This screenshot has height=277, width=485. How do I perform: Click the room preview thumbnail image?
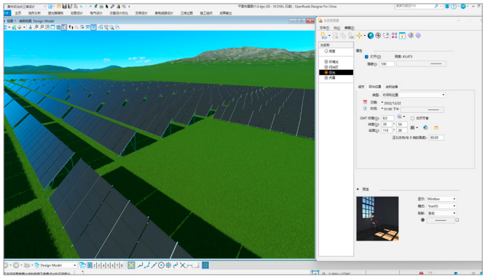tap(377, 219)
